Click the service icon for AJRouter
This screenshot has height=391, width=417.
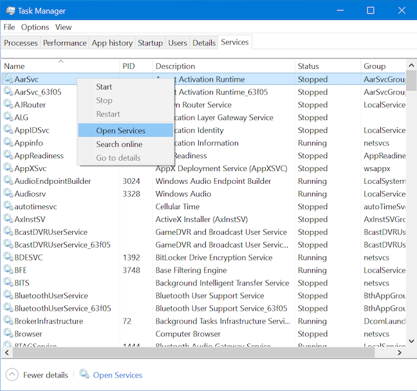[8, 104]
